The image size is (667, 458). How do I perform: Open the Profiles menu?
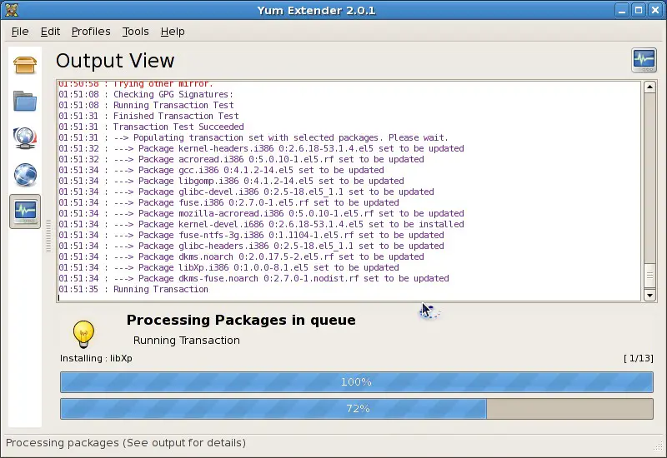click(91, 32)
